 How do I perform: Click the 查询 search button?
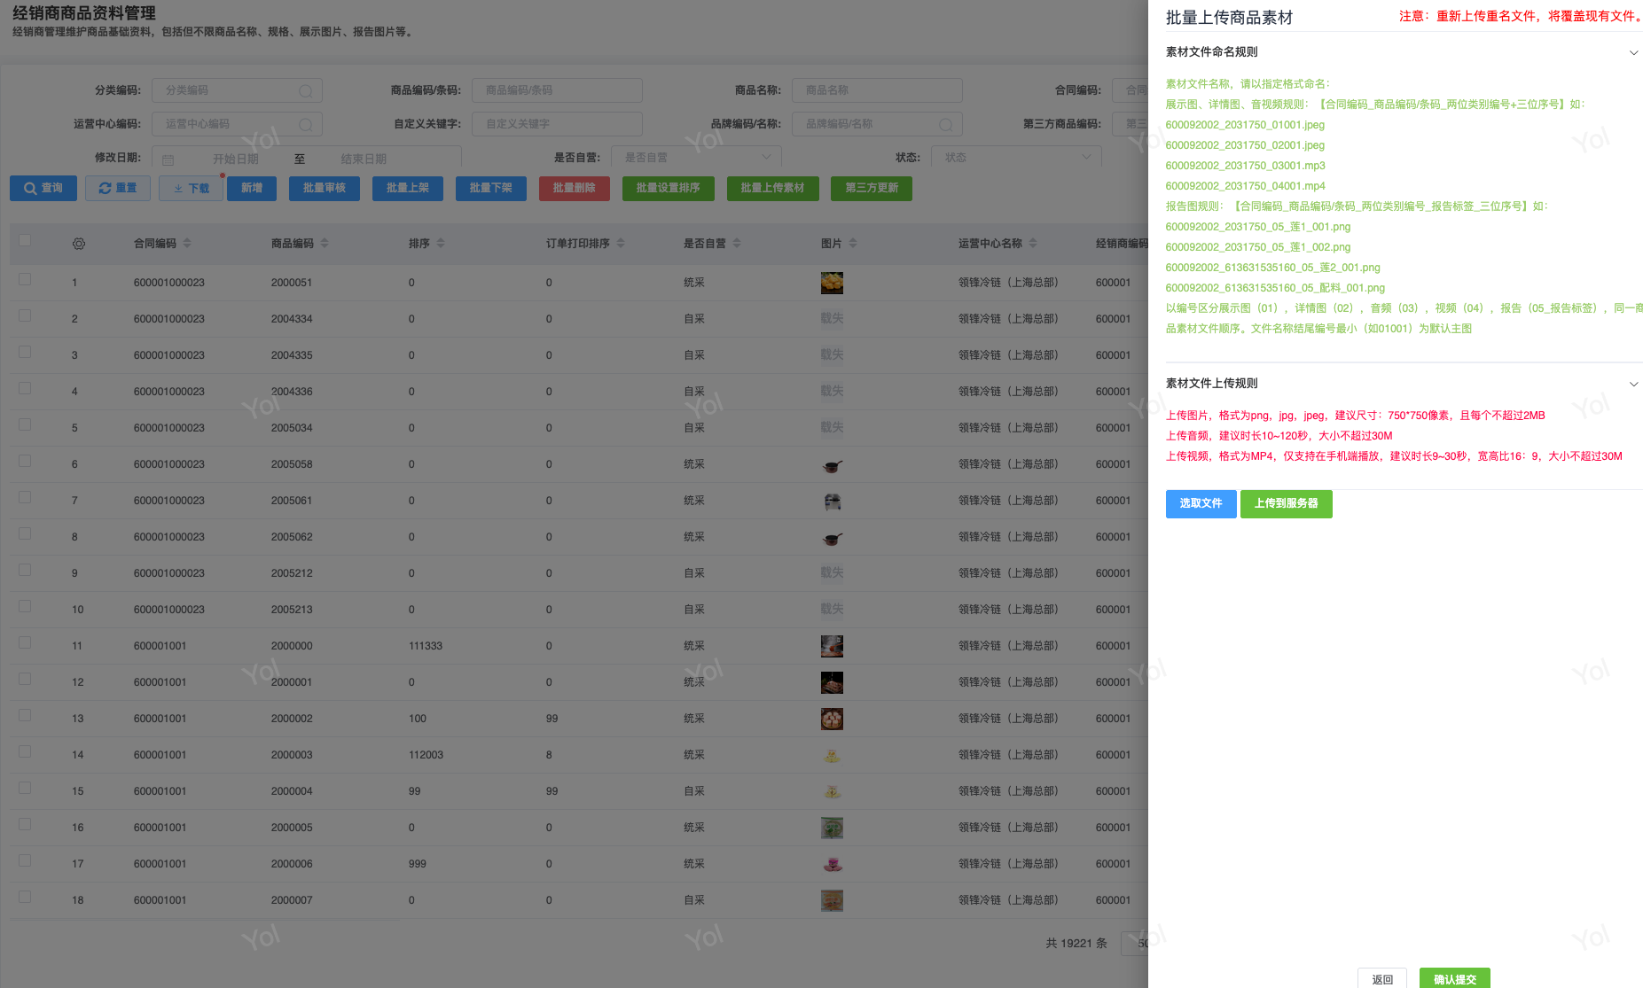coord(43,188)
